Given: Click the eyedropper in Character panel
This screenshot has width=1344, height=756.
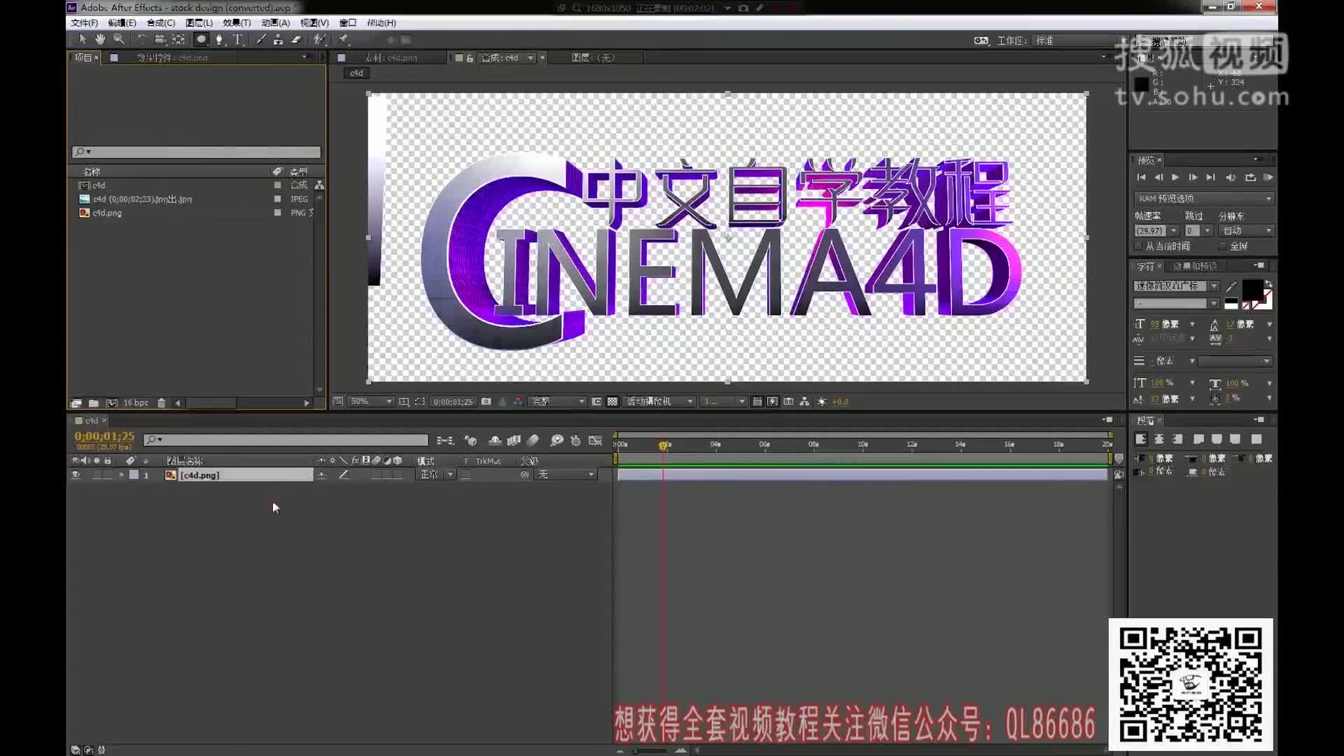Looking at the screenshot, I should pos(1231,286).
